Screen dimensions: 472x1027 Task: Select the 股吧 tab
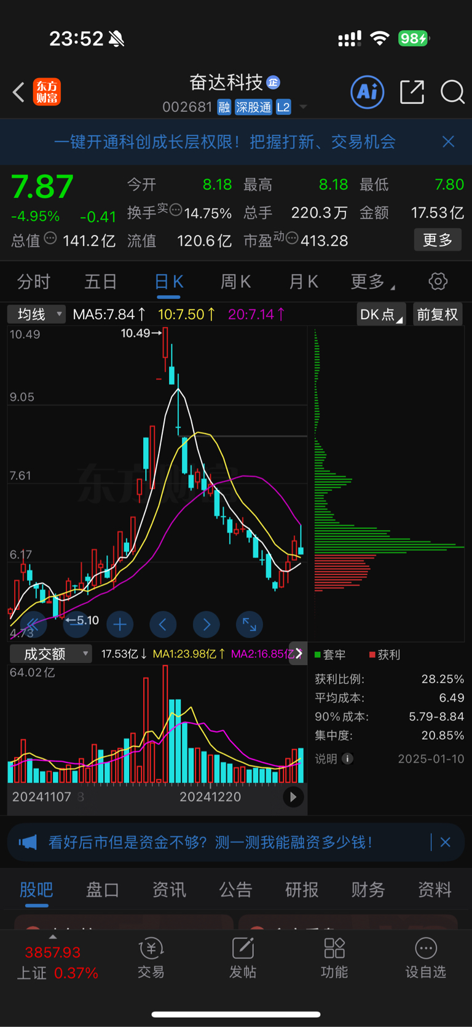click(36, 890)
